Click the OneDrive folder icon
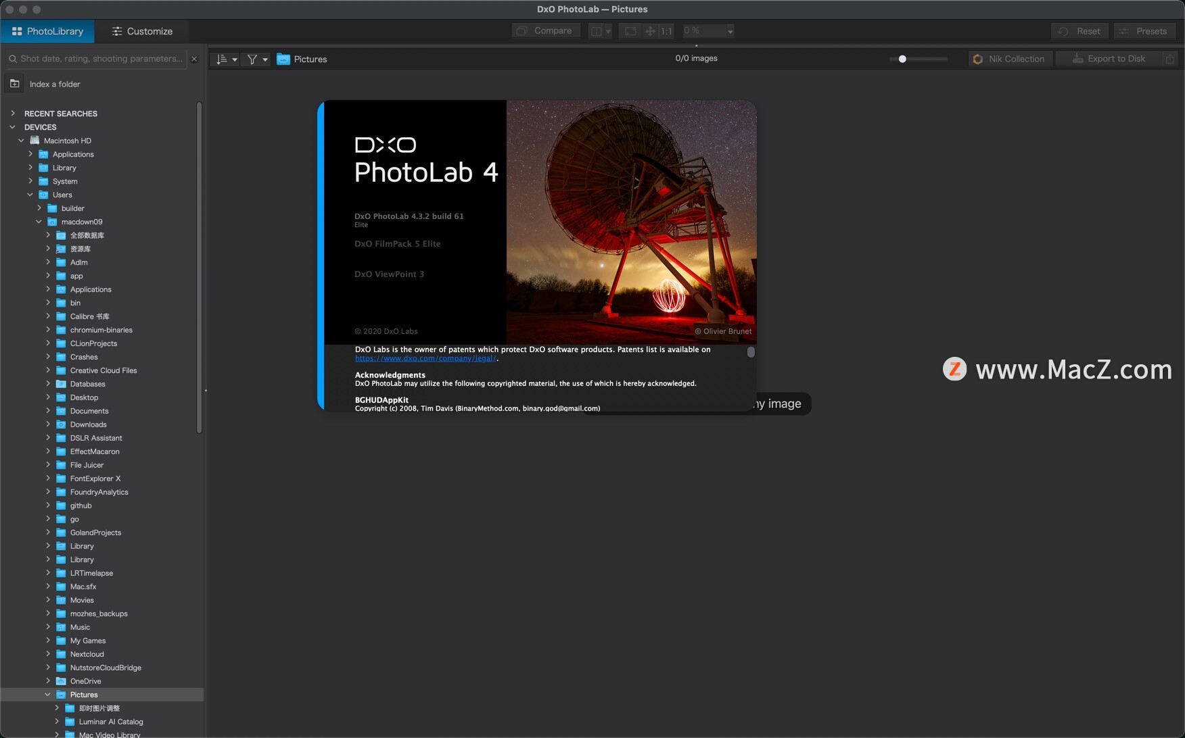The image size is (1185, 738). [61, 681]
